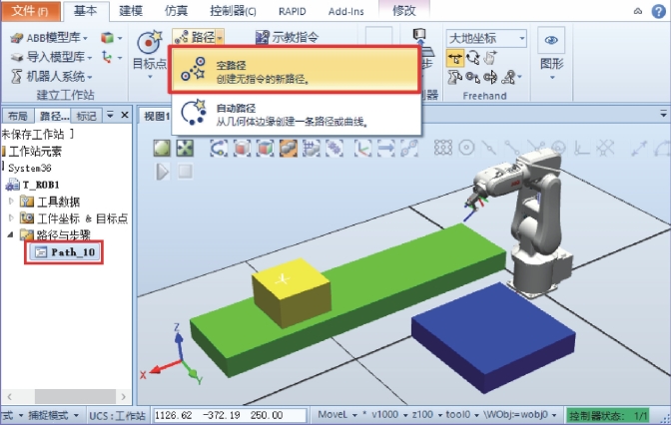
Task: Click the Import Geometry cube icon
Action: point(107,38)
